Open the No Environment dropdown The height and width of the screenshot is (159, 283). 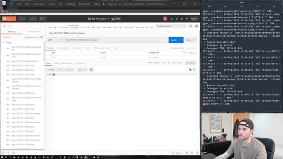point(171,26)
